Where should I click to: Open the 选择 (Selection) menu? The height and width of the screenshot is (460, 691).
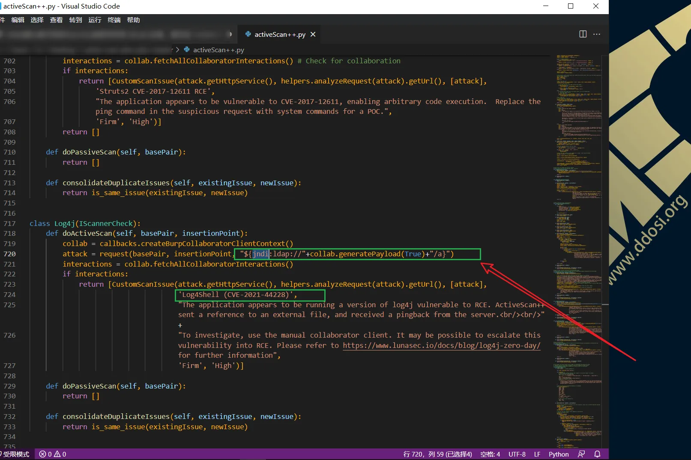37,20
